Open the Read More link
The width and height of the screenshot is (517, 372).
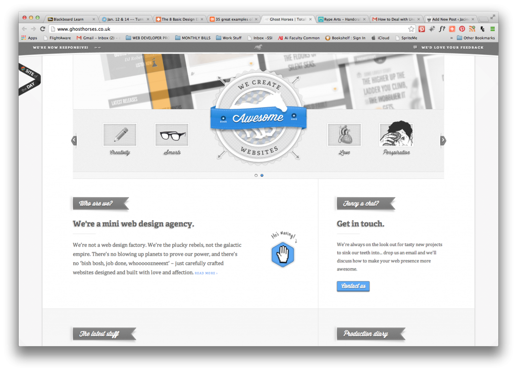point(206,273)
